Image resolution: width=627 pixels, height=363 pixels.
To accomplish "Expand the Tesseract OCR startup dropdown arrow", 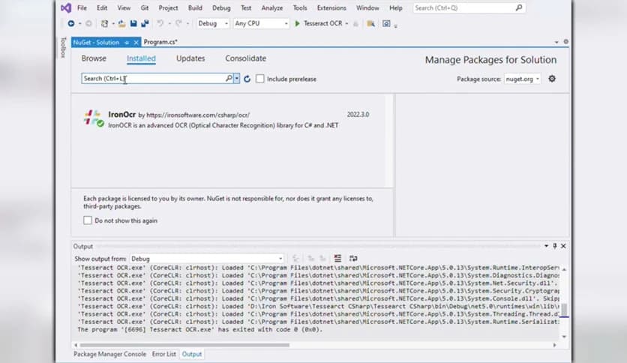I will coord(346,23).
